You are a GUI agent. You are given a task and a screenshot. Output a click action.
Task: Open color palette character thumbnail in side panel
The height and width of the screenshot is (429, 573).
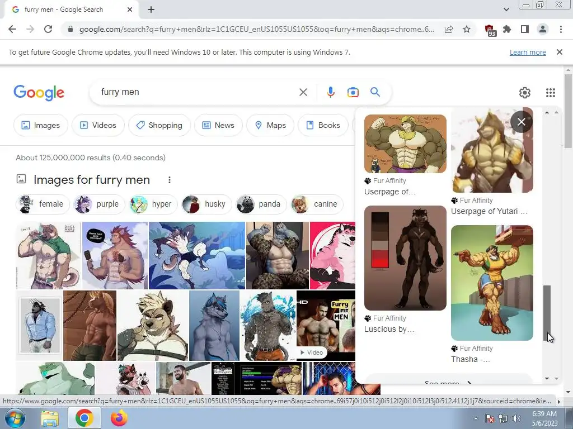tap(405, 258)
